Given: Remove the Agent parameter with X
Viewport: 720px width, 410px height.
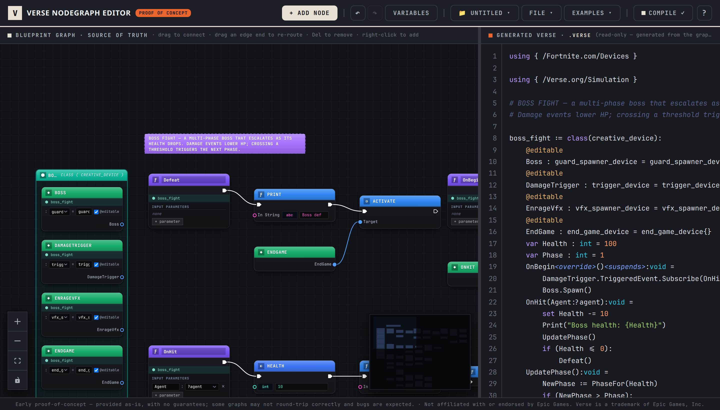Looking at the screenshot, I should [x=223, y=386].
